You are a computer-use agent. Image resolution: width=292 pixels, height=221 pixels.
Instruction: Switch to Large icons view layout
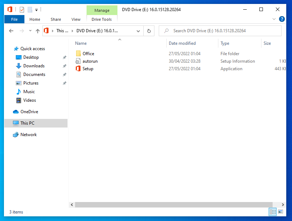tap(281, 212)
